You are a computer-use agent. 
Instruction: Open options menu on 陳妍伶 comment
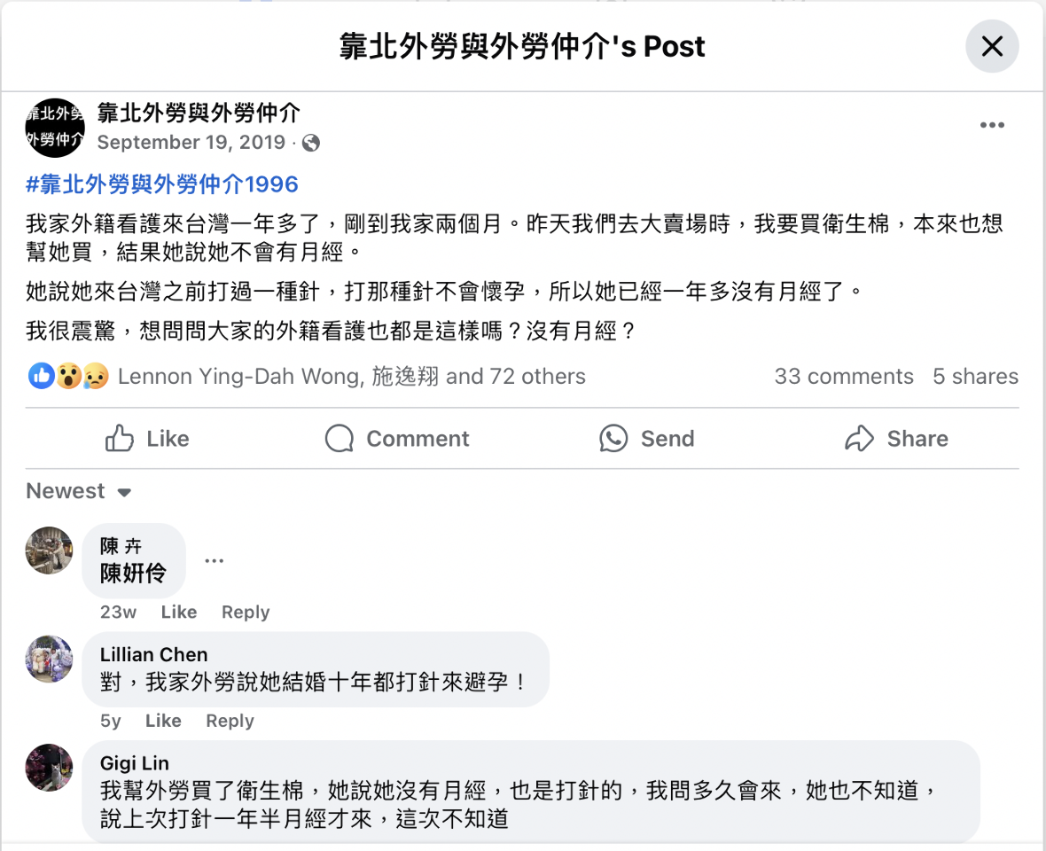tap(214, 560)
